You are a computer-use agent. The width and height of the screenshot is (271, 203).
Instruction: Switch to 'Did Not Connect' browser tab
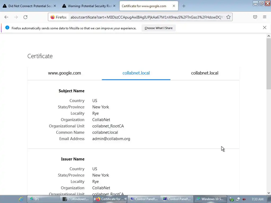(29, 6)
